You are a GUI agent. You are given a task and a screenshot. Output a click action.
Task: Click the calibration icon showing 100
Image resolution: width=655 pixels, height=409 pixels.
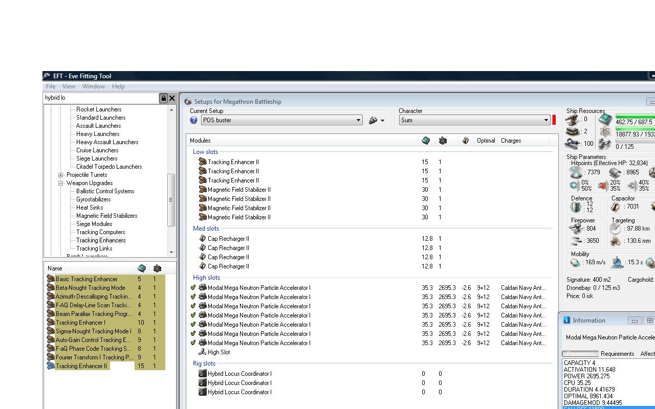(573, 144)
